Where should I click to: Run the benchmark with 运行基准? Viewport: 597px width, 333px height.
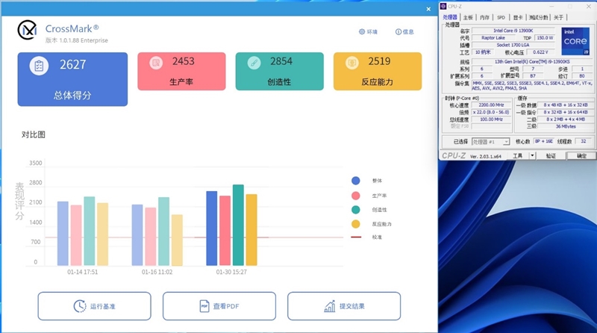[95, 306]
